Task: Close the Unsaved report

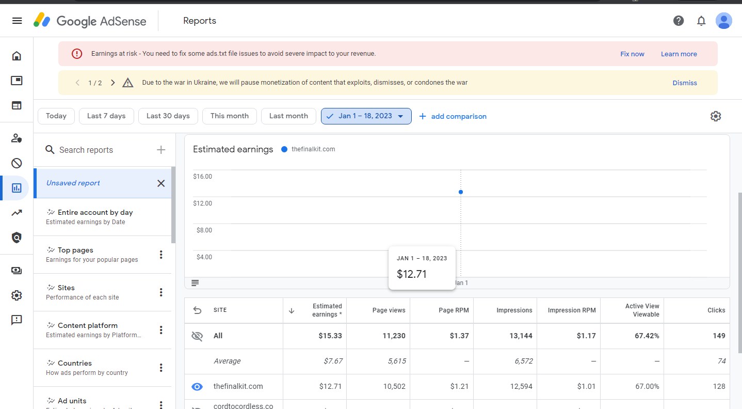Action: pyautogui.click(x=161, y=183)
